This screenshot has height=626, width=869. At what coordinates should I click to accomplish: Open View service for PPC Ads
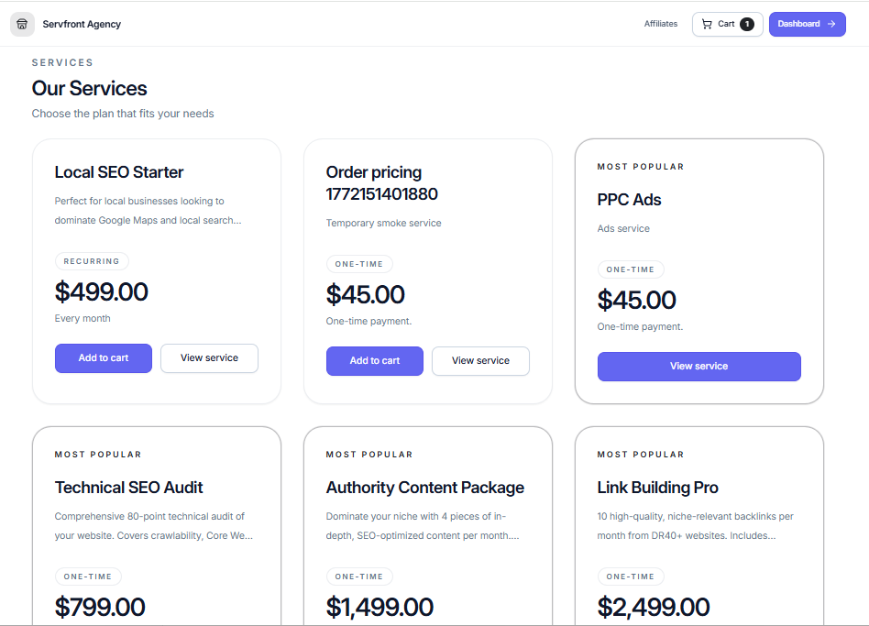tap(698, 367)
